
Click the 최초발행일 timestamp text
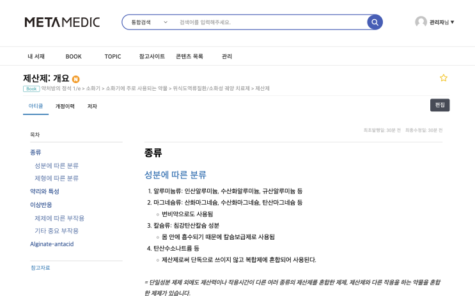pos(382,130)
